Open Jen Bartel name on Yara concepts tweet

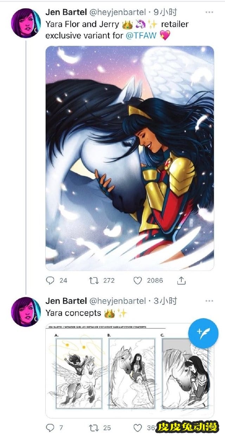pos(66,301)
